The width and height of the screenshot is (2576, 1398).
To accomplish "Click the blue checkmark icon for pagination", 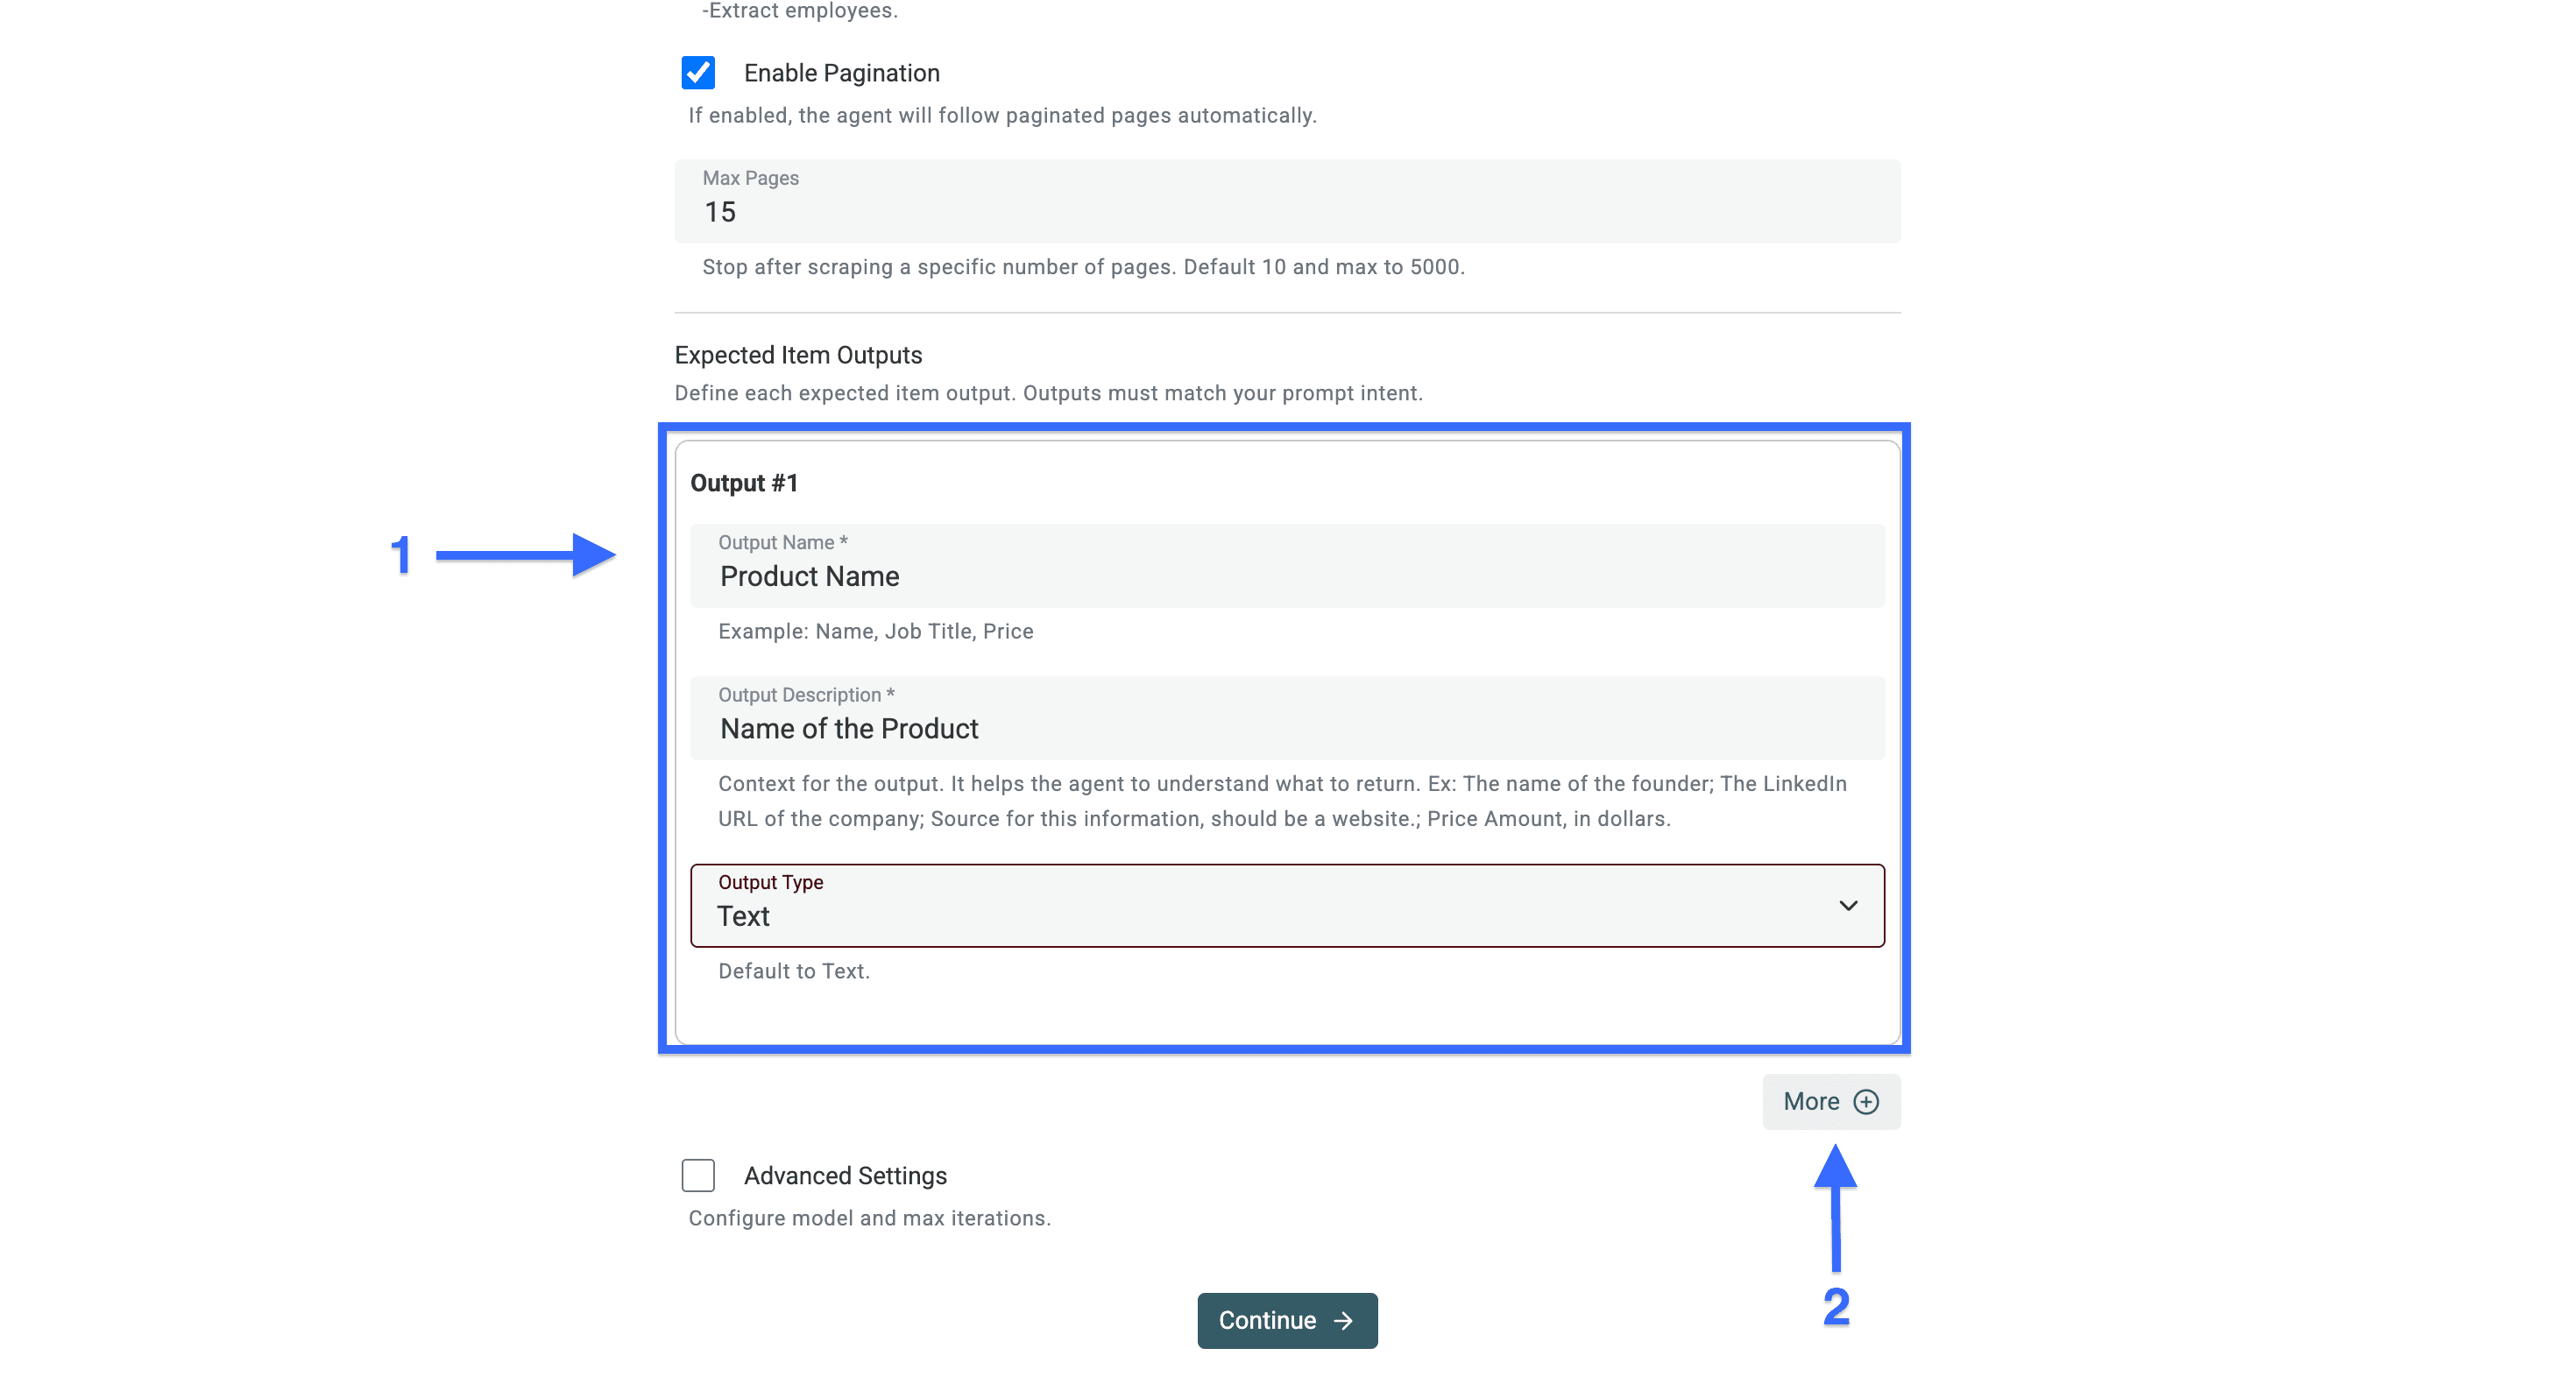I will pos(698,73).
